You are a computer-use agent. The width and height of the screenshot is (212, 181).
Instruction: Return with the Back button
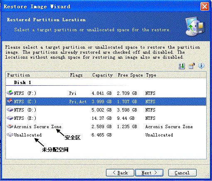[x=120, y=173]
